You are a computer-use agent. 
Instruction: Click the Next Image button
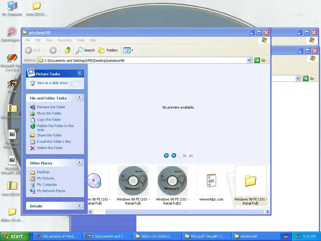[174, 156]
